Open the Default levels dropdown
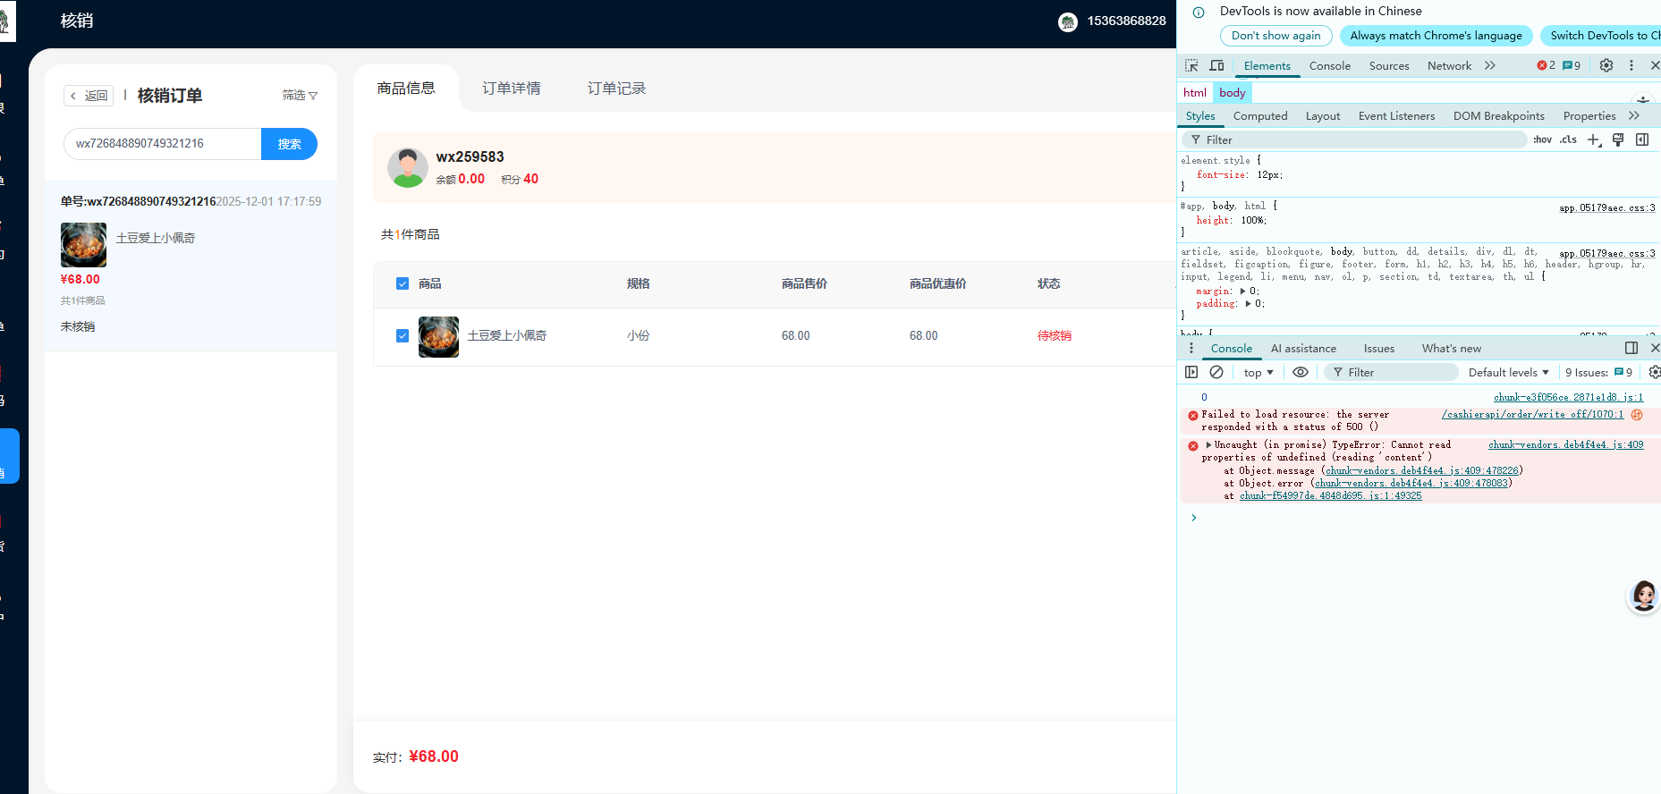This screenshot has height=794, width=1661. 1508,372
